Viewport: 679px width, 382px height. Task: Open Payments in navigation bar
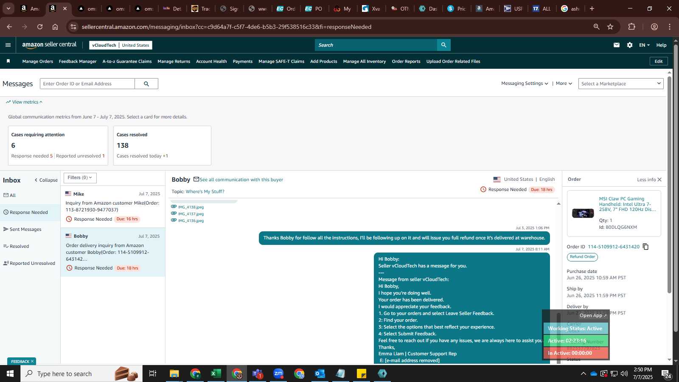click(x=243, y=62)
